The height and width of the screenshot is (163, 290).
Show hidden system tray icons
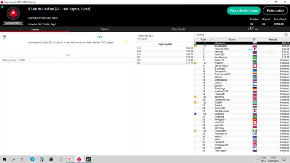point(258,159)
